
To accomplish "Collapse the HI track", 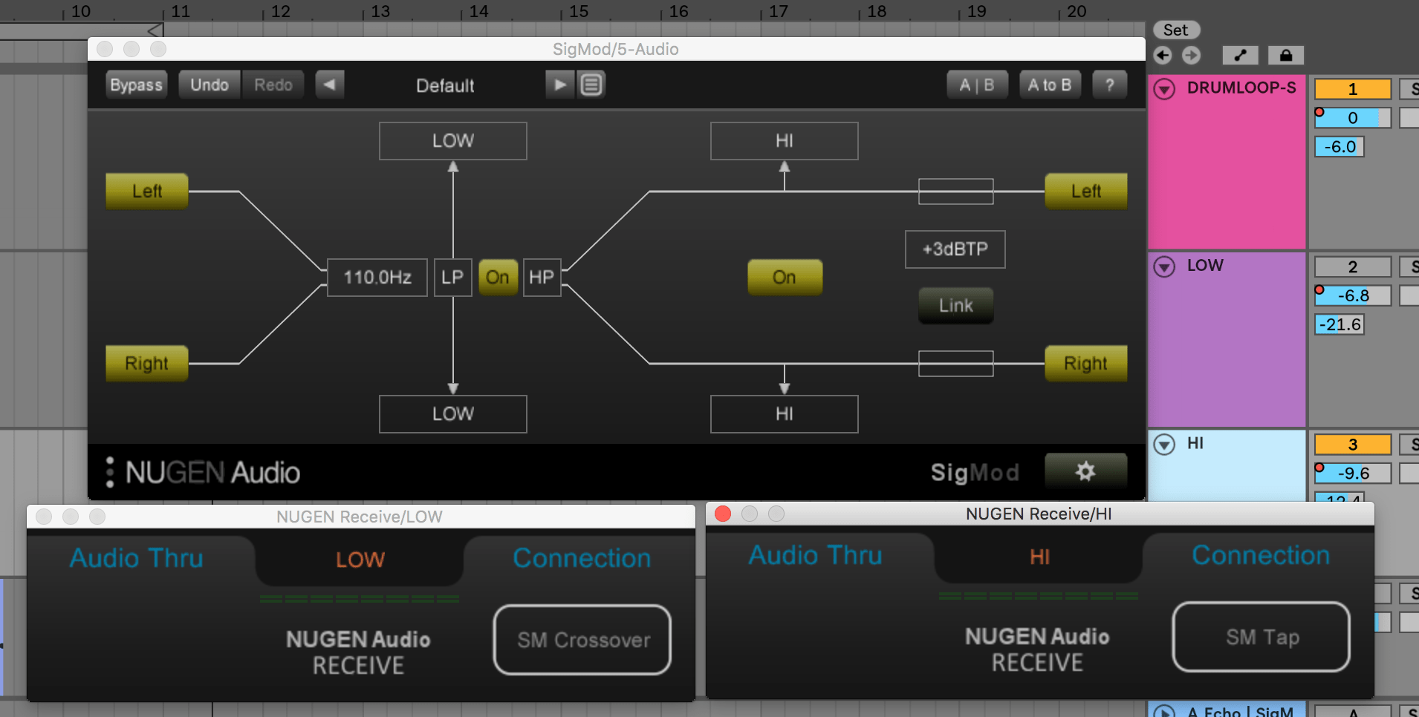I will [x=1164, y=445].
